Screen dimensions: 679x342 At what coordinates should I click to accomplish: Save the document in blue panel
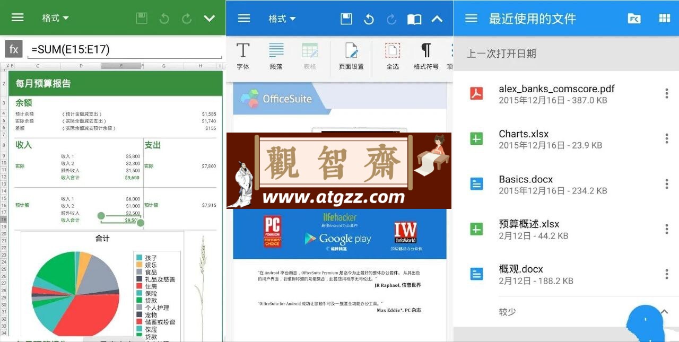[346, 19]
